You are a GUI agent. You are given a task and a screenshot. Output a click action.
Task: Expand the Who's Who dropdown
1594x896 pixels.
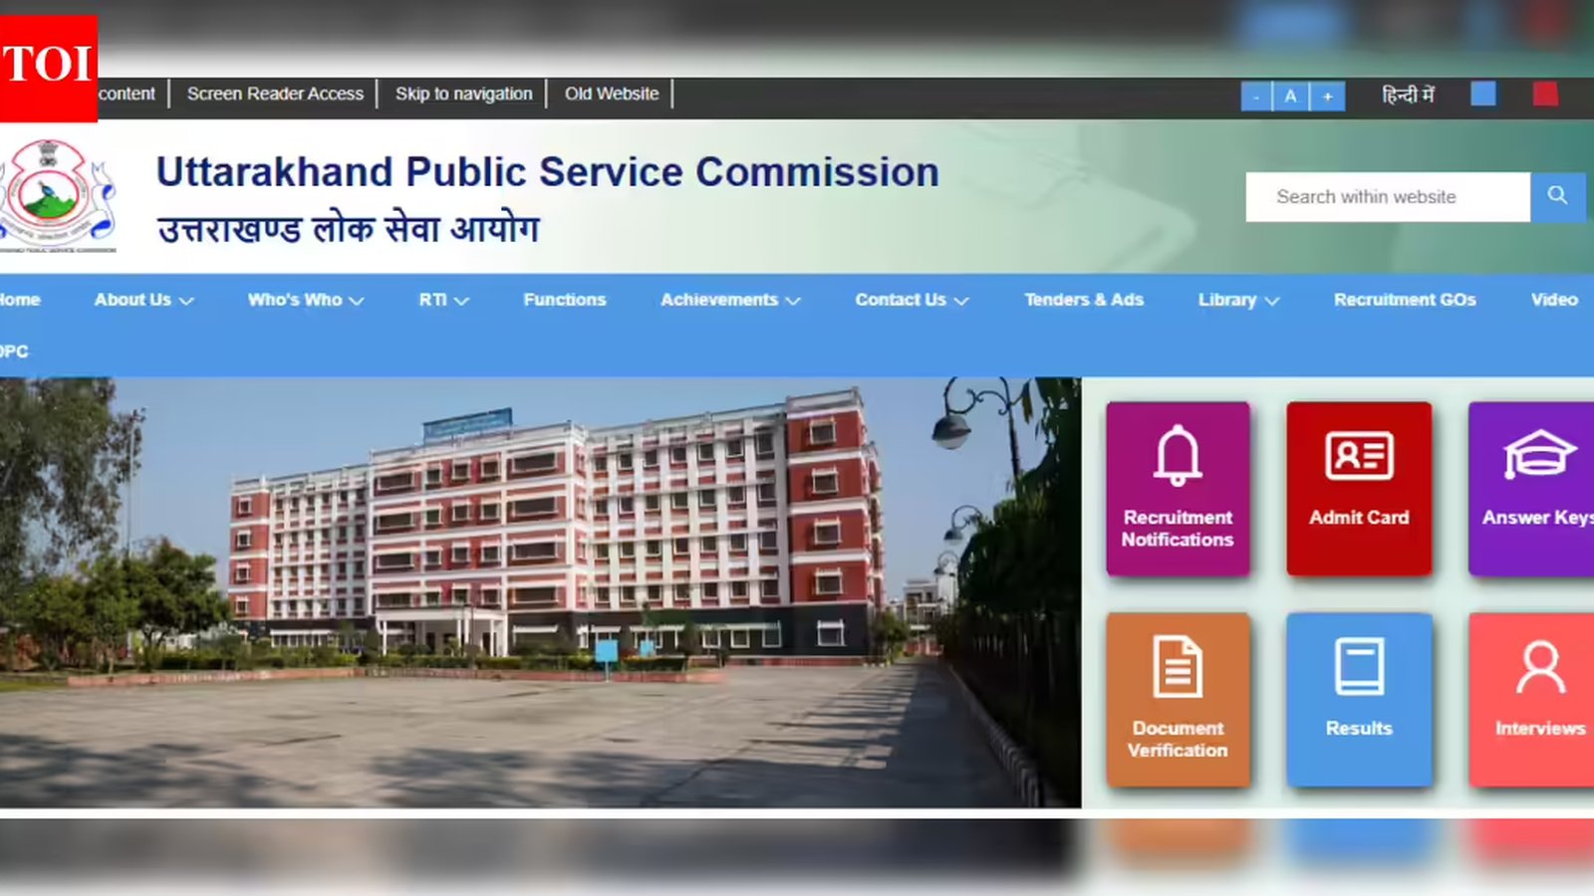(306, 300)
